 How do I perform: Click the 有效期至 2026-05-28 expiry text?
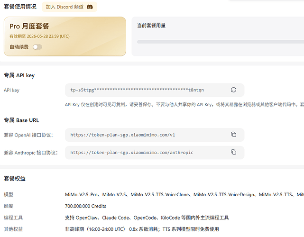(x=39, y=36)
